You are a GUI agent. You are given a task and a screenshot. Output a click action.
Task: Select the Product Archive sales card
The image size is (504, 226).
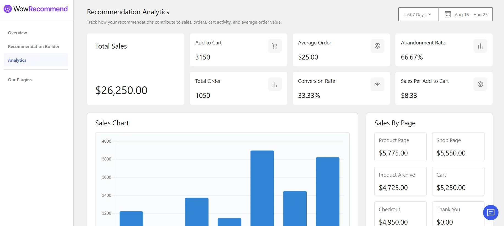click(x=401, y=181)
